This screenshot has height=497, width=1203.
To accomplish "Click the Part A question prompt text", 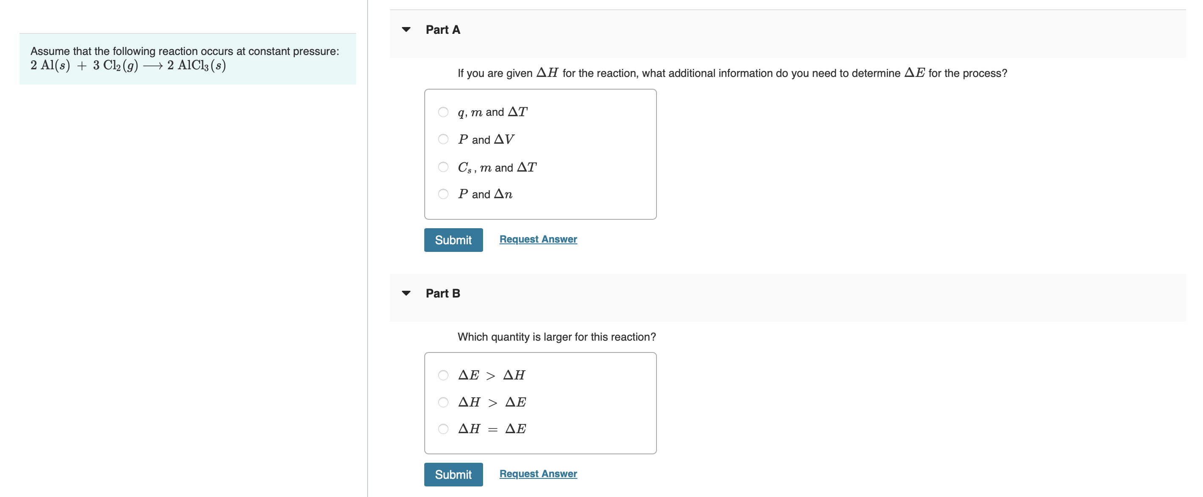I will (731, 73).
